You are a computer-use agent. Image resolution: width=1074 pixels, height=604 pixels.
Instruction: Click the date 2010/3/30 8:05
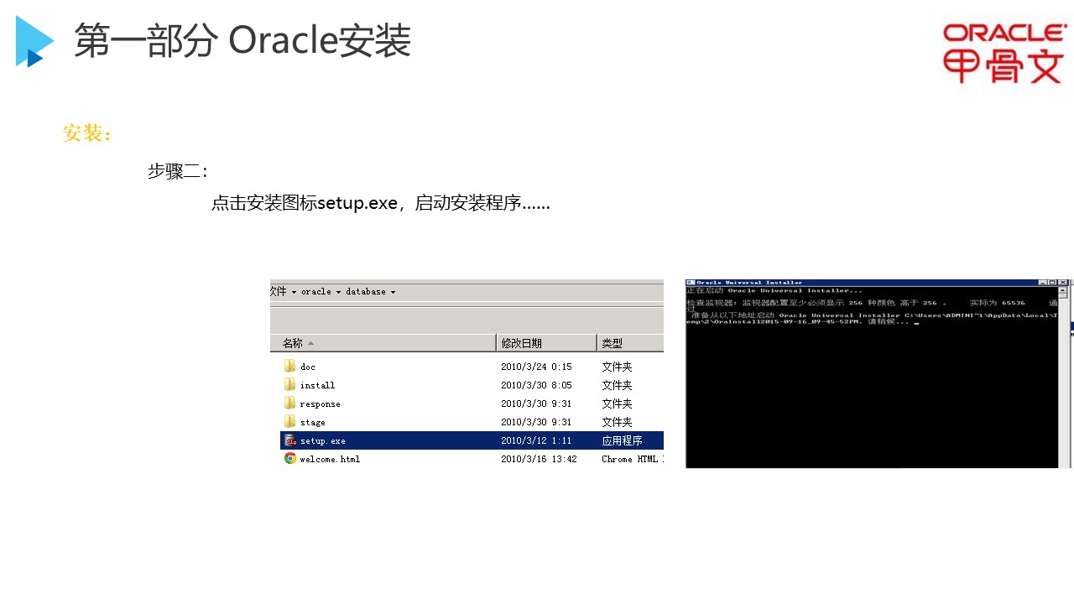click(536, 385)
